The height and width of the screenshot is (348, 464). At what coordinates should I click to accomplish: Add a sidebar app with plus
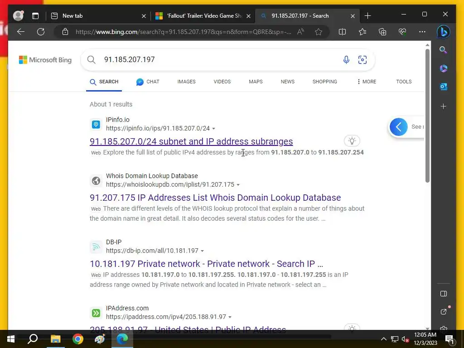443,106
